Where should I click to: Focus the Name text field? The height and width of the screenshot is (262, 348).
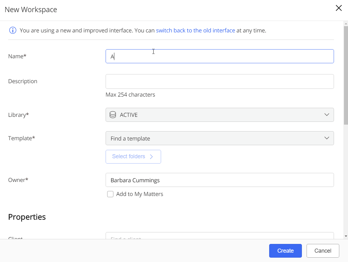click(x=219, y=56)
